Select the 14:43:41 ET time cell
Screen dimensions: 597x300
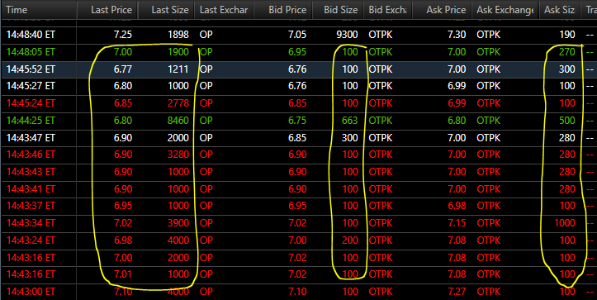(x=31, y=189)
